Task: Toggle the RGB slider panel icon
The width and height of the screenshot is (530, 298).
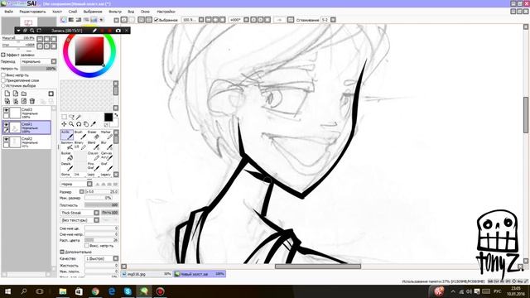Action: (71, 20)
